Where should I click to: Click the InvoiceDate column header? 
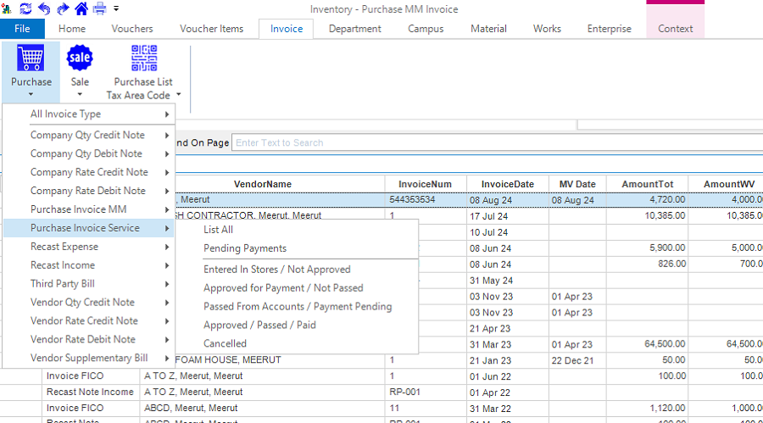[507, 184]
